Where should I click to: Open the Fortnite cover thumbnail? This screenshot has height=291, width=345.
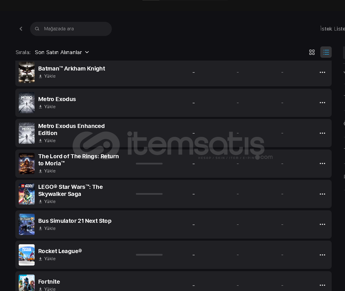(x=27, y=283)
